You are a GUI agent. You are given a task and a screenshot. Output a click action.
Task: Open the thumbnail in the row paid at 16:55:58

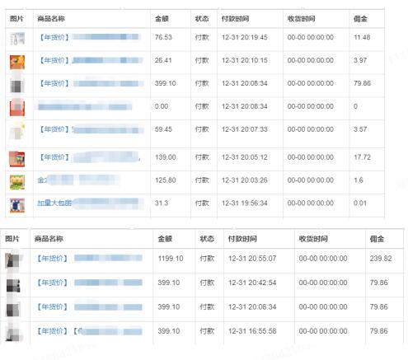[13, 334]
